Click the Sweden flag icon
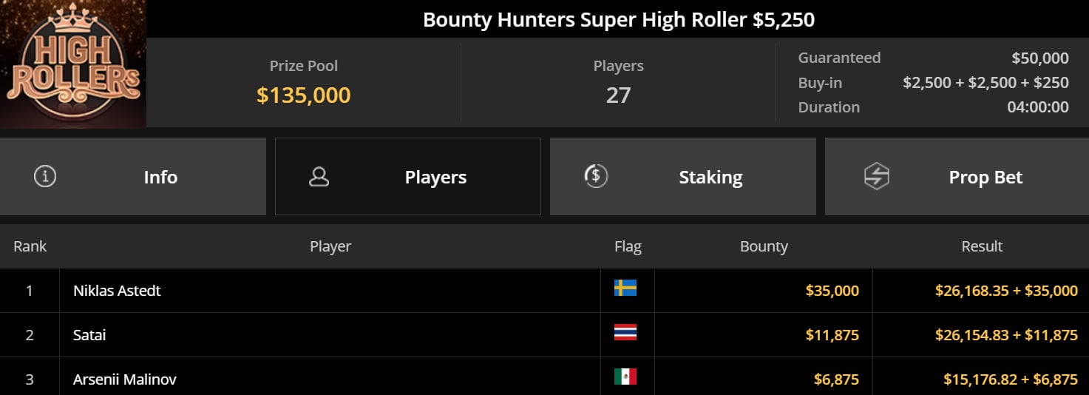1089x395 pixels. pyautogui.click(x=625, y=288)
